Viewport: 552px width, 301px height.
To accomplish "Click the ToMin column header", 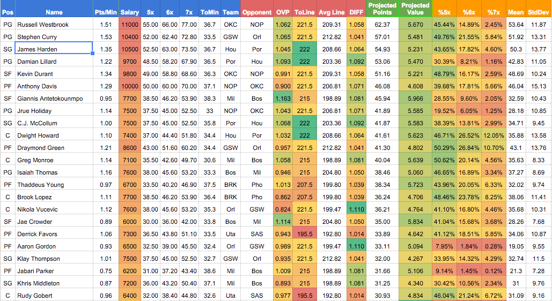I will (x=209, y=12).
